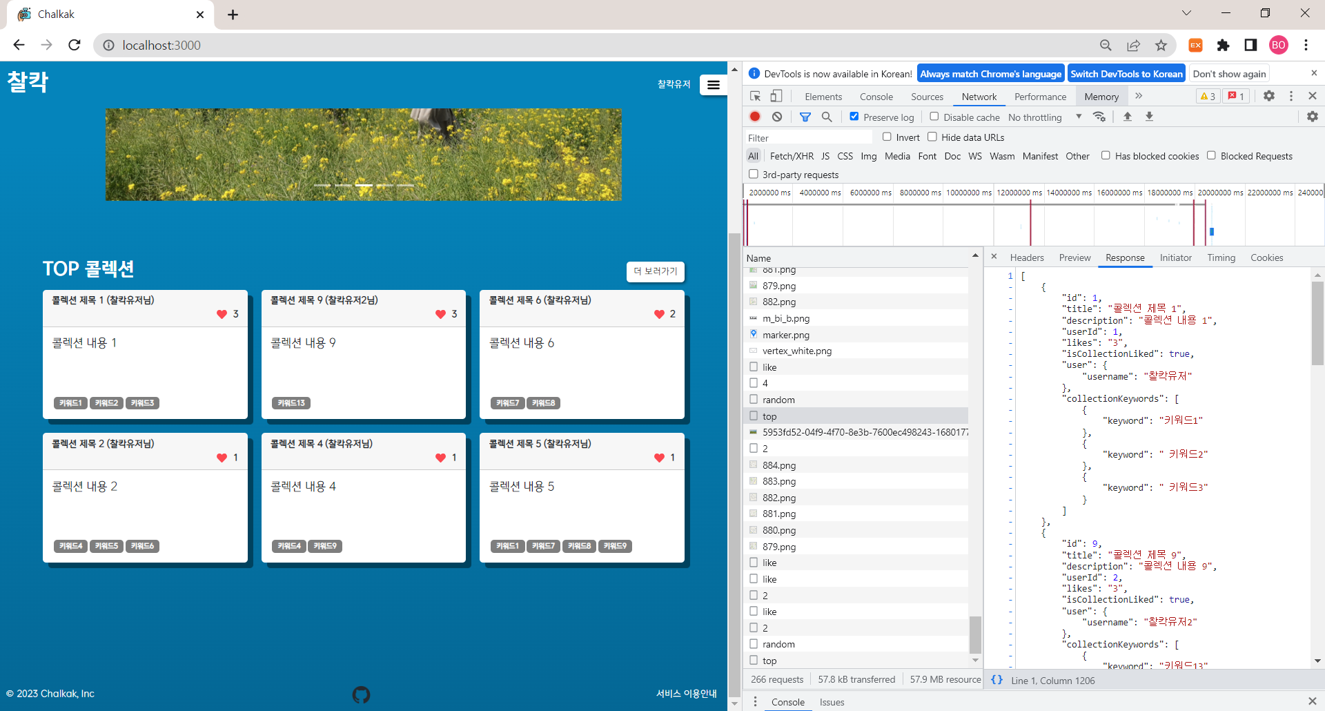Screen dimensions: 1325x711
Task: Open DevTools customize three-dot menu
Action: tap(1291, 96)
